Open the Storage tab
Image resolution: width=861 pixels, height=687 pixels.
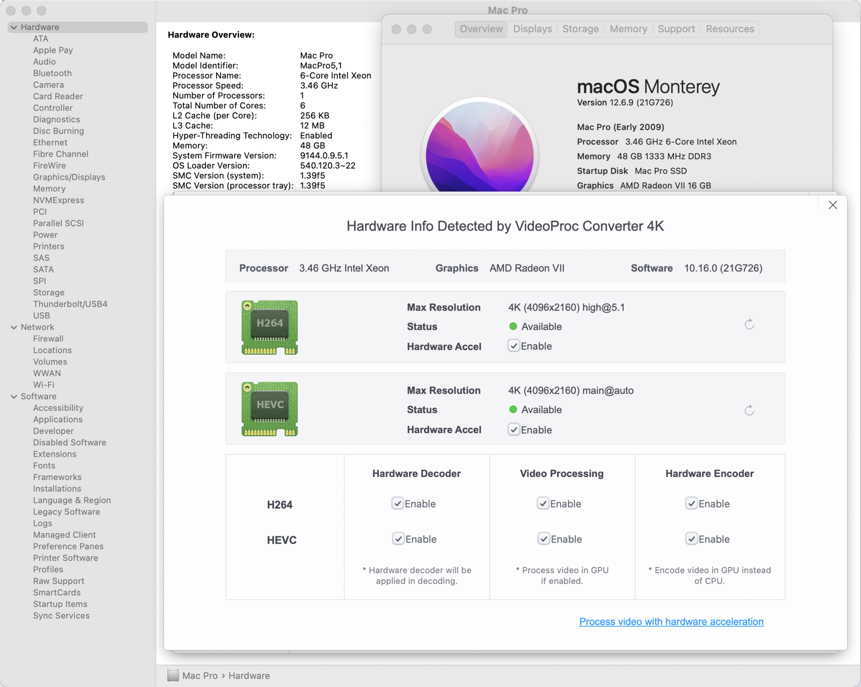[580, 29]
